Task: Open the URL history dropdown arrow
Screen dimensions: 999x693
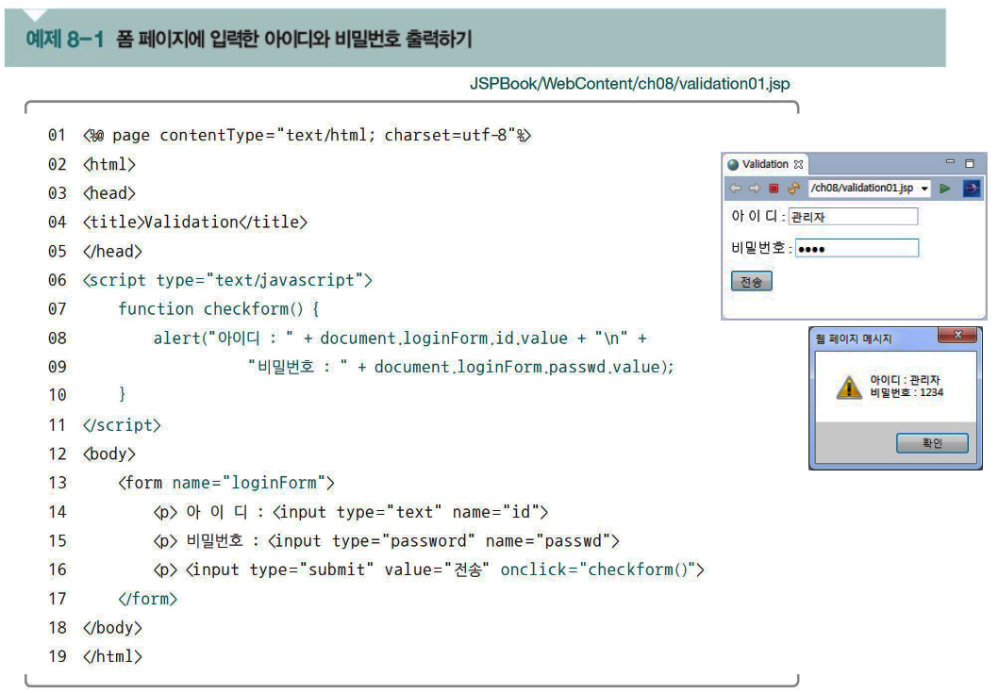Action: click(x=924, y=189)
